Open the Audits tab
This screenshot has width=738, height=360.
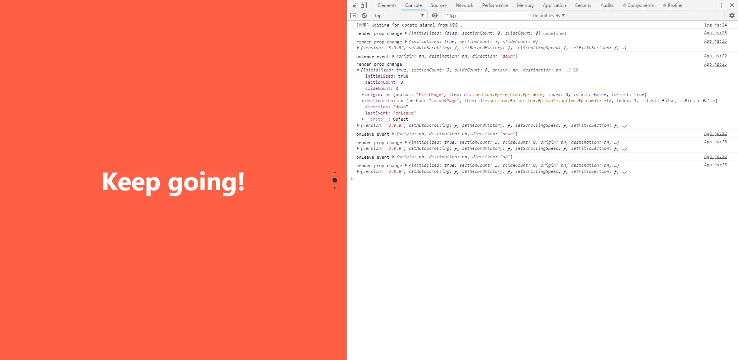tap(607, 5)
